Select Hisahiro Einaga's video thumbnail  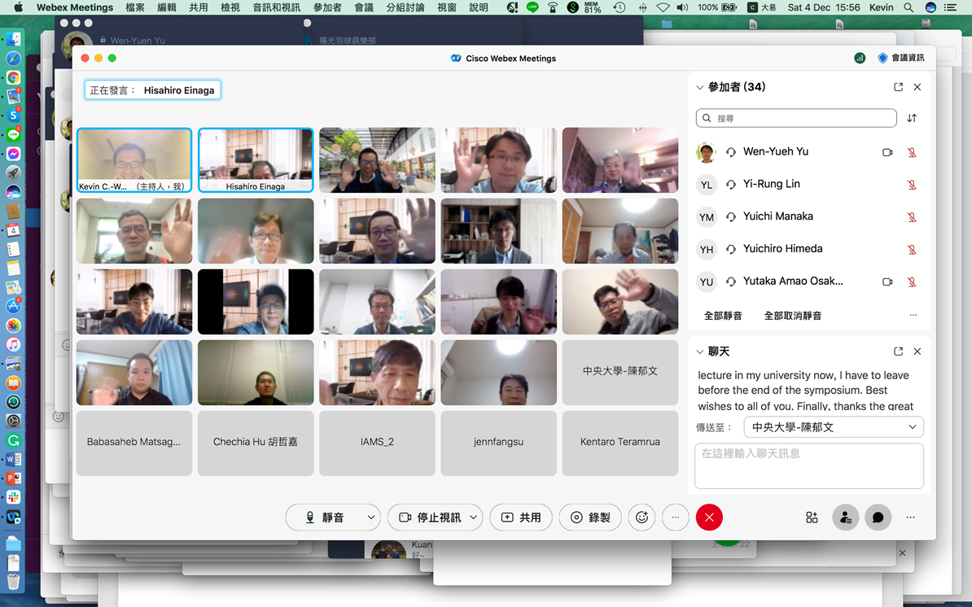coord(256,160)
